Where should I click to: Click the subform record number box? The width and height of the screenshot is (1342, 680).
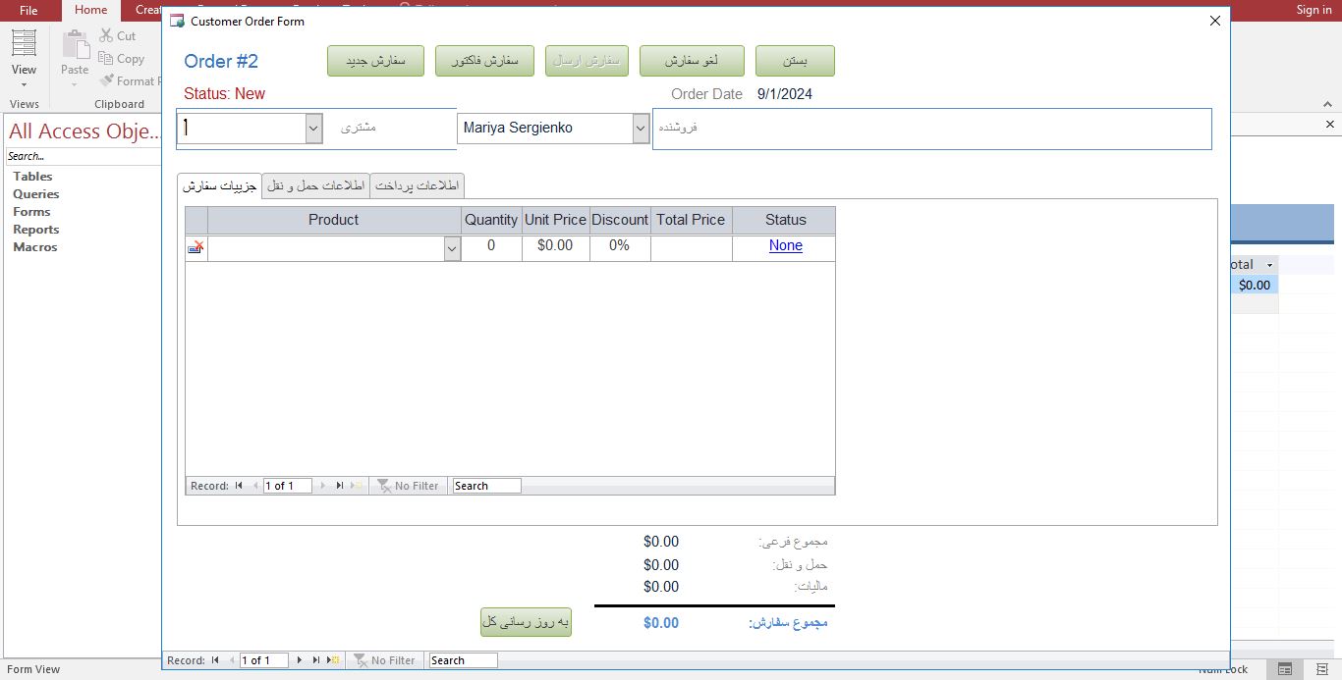[287, 486]
